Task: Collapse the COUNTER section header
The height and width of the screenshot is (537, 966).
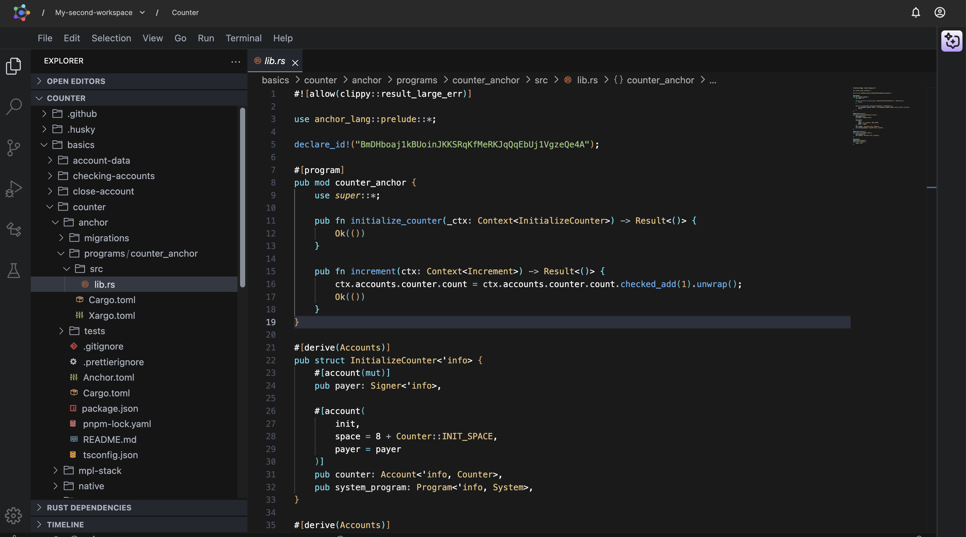Action: pos(66,98)
